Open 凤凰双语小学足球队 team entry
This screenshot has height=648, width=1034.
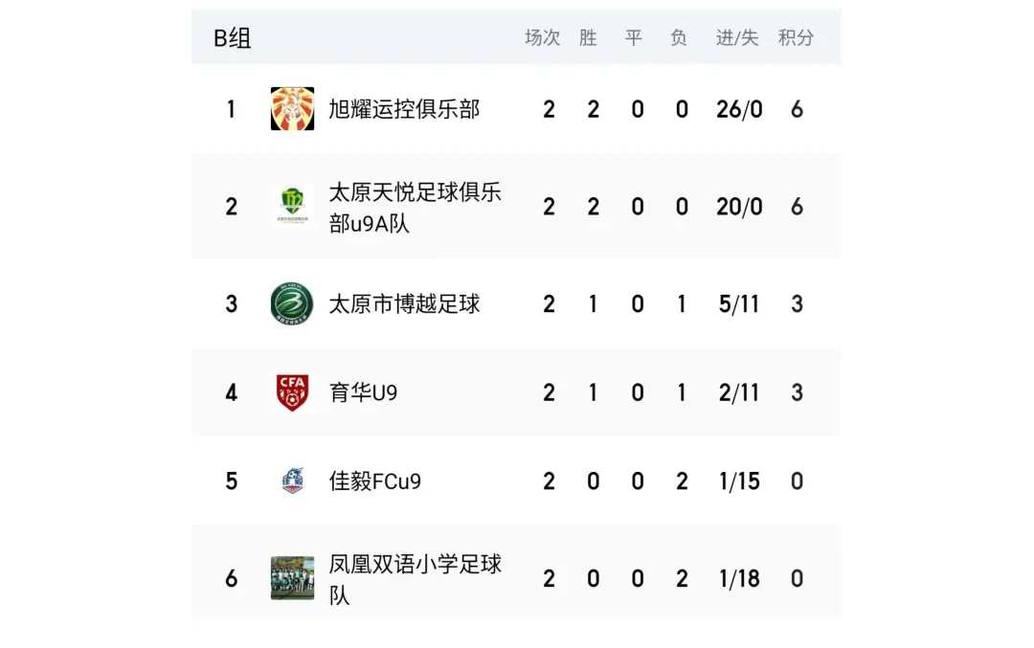pos(415,579)
